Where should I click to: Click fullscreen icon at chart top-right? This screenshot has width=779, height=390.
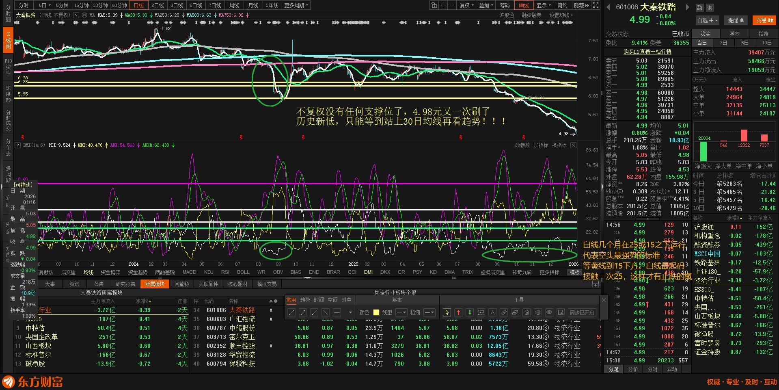596,5
